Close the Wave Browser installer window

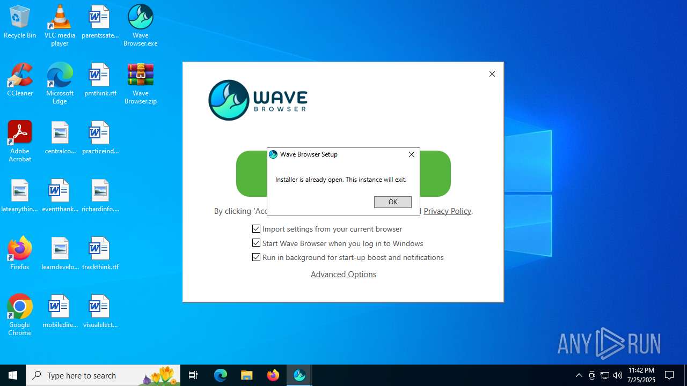pos(492,74)
